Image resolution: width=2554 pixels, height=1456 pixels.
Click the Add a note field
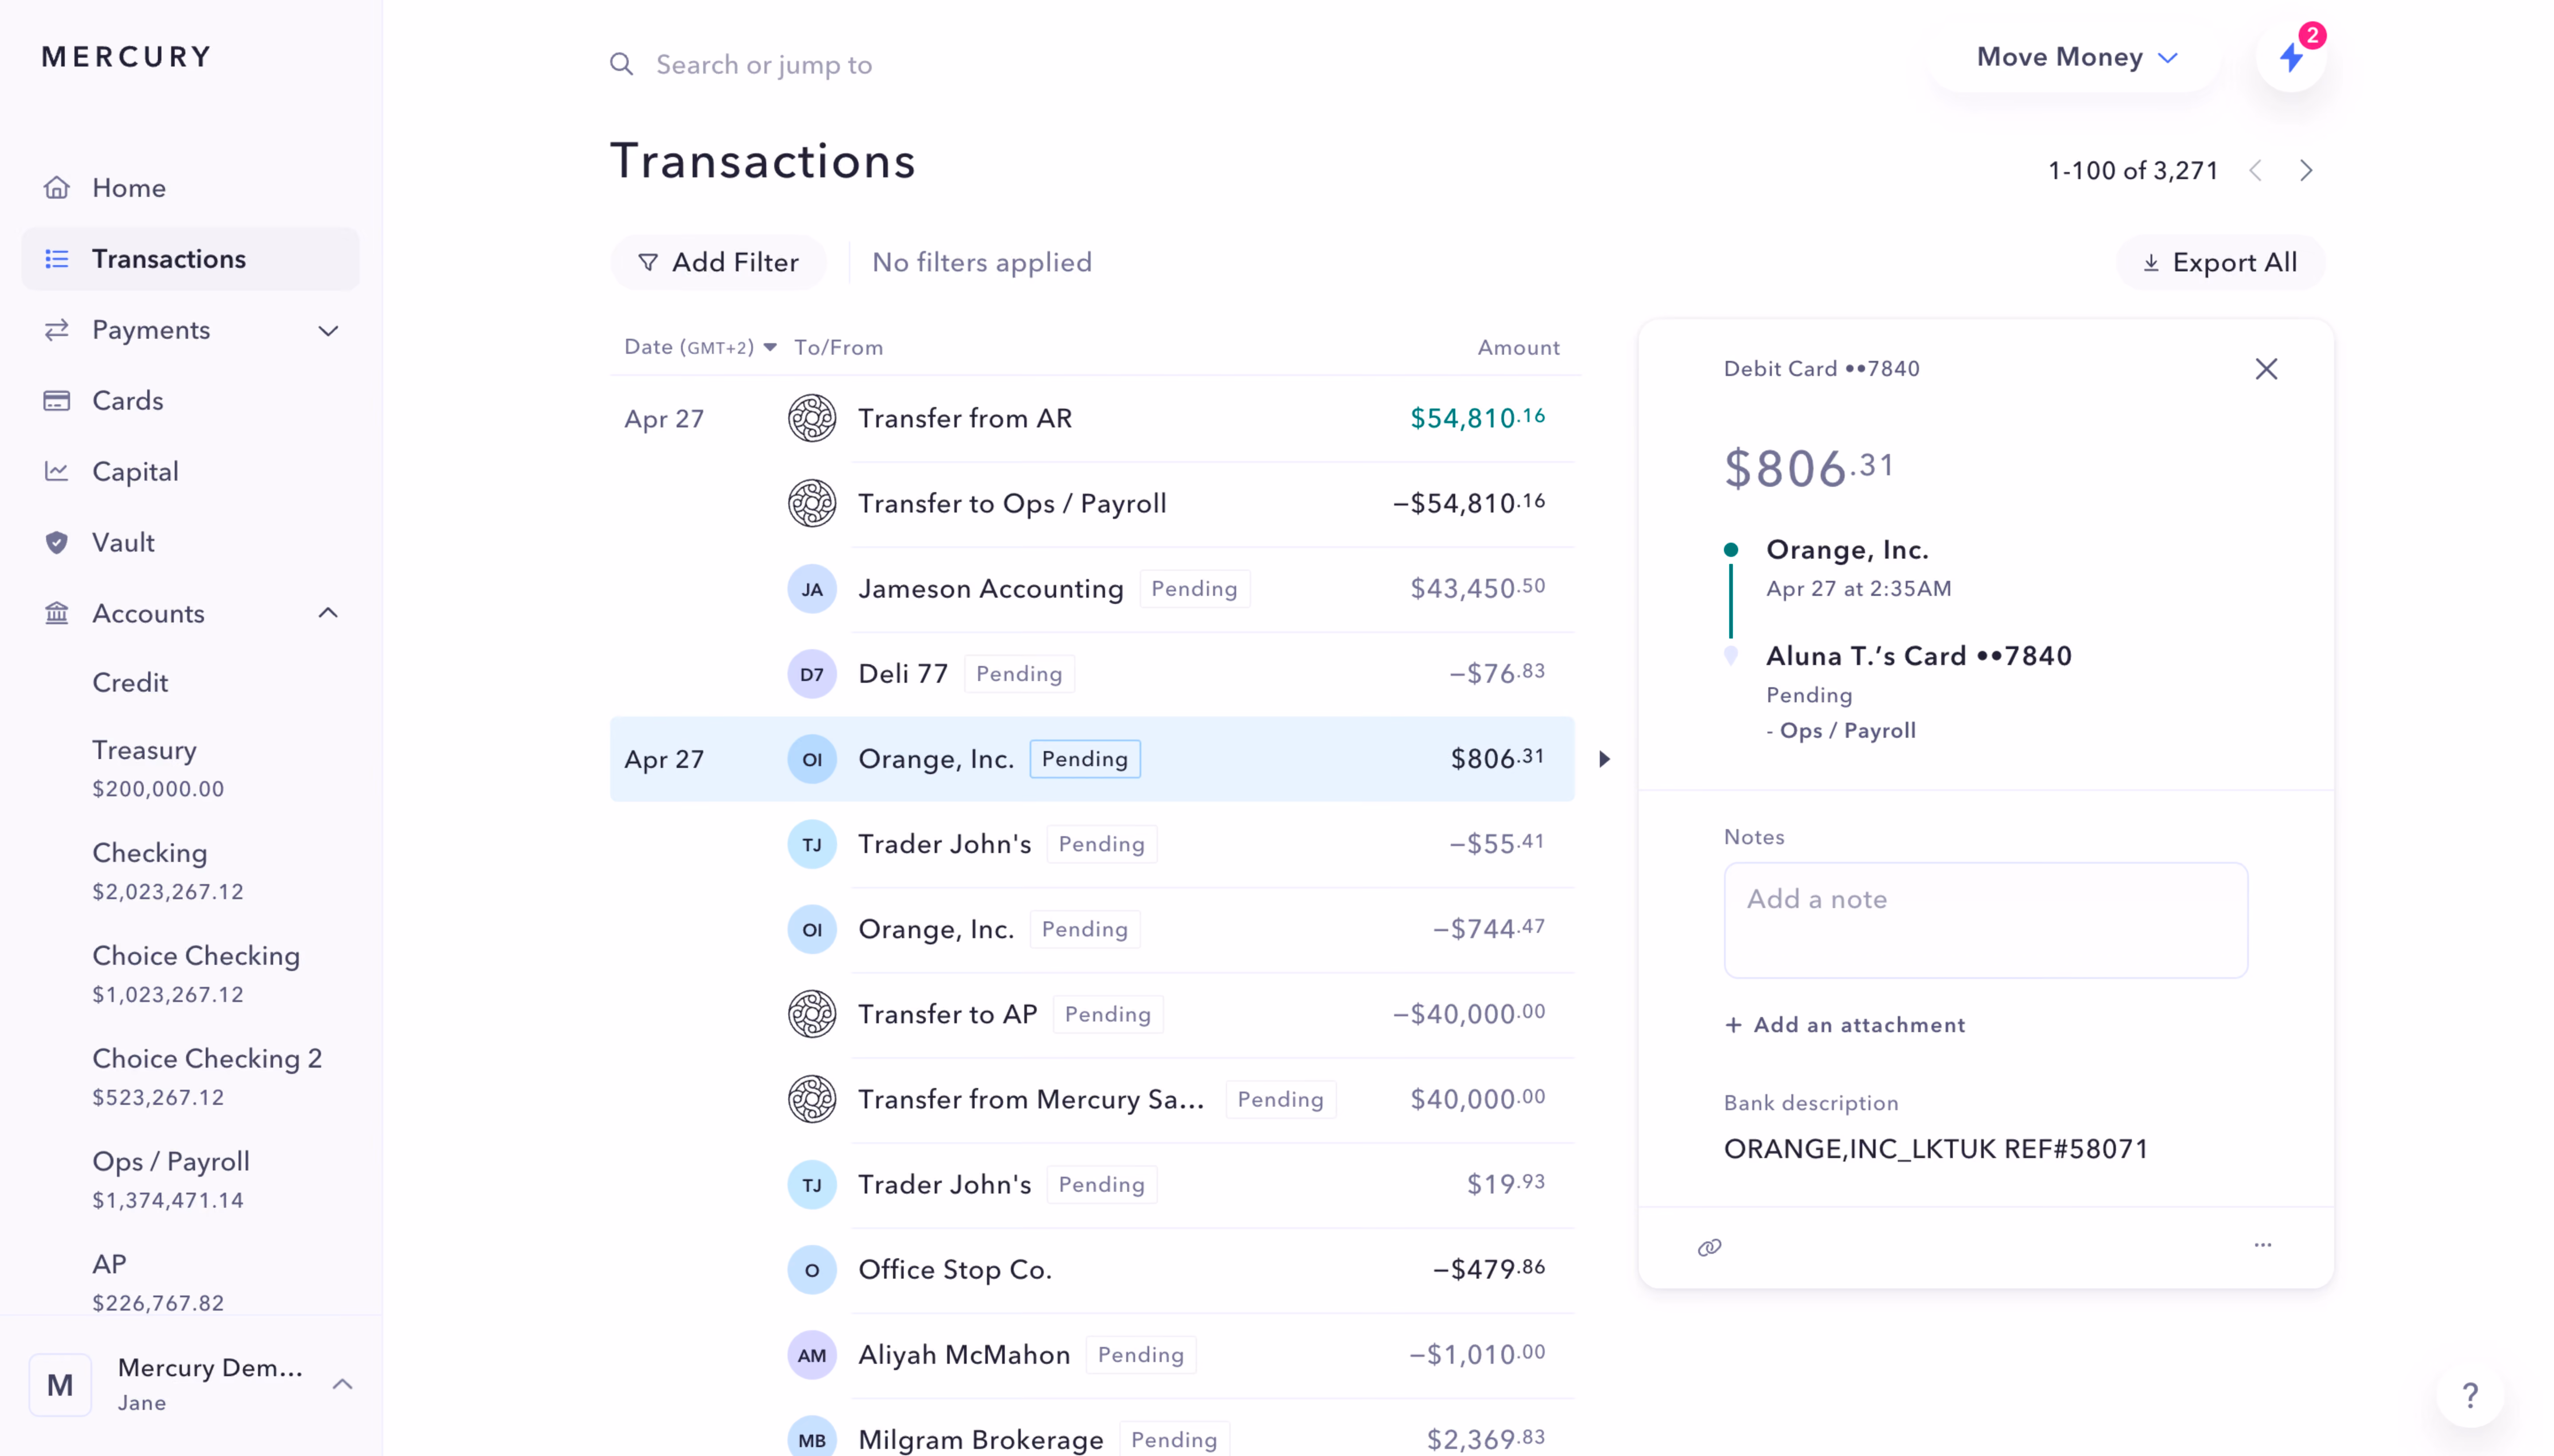click(x=1985, y=920)
